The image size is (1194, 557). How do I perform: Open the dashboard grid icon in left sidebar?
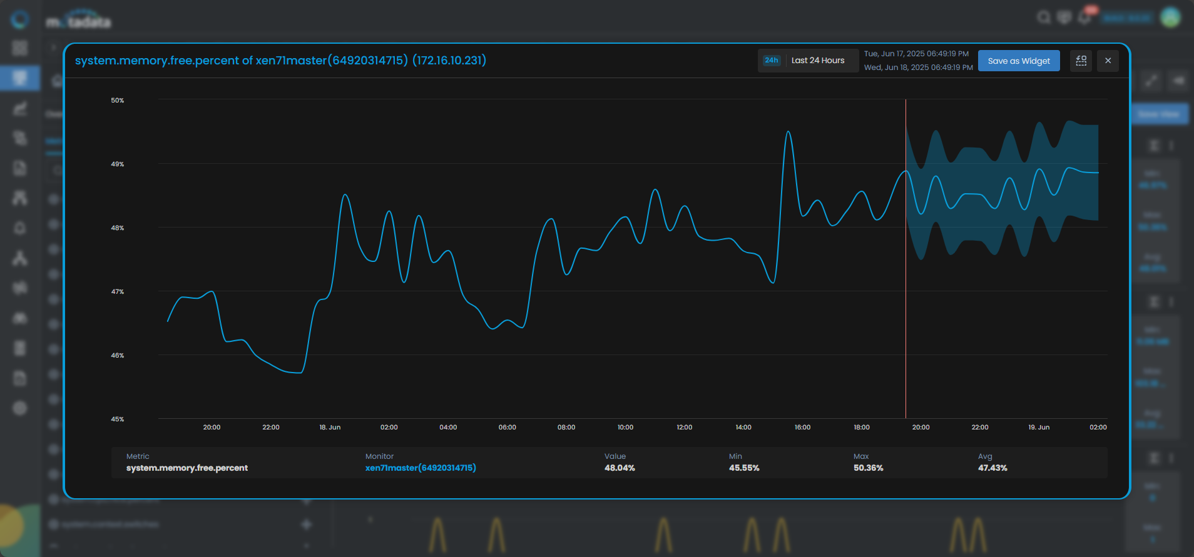coord(20,48)
